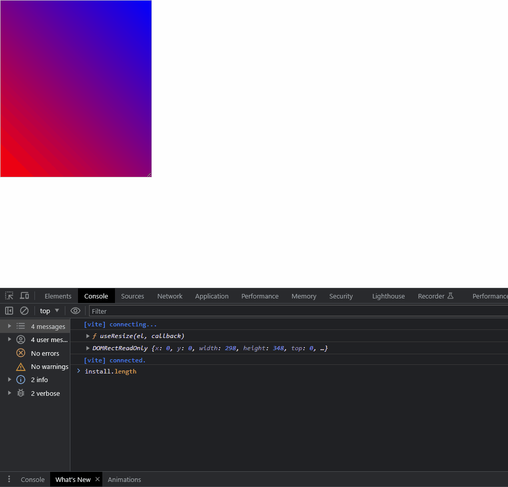Expand the useResize function log entry
This screenshot has height=487, width=508.
[88, 336]
